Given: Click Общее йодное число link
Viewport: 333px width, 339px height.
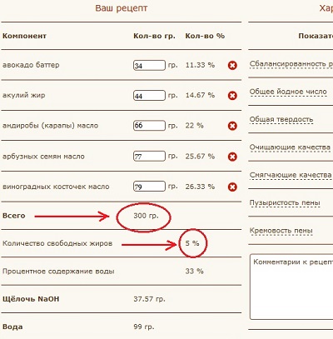Looking at the screenshot, I should [x=288, y=92].
